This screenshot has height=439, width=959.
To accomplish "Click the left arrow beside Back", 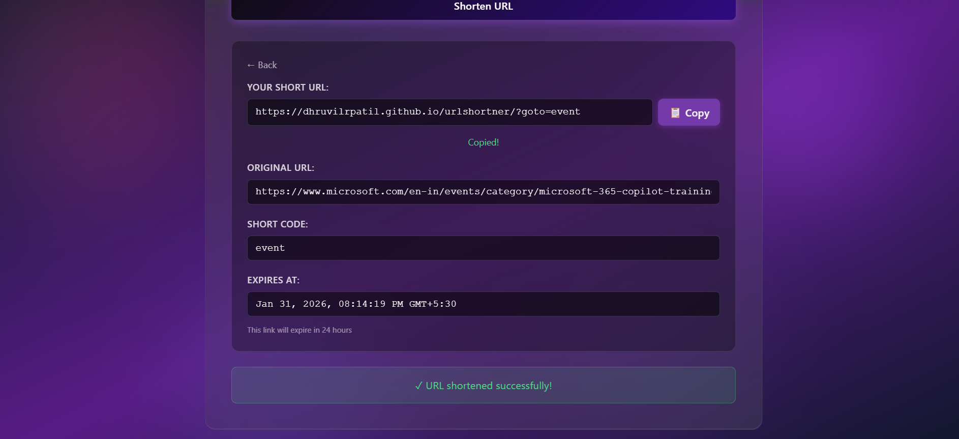I will point(251,65).
